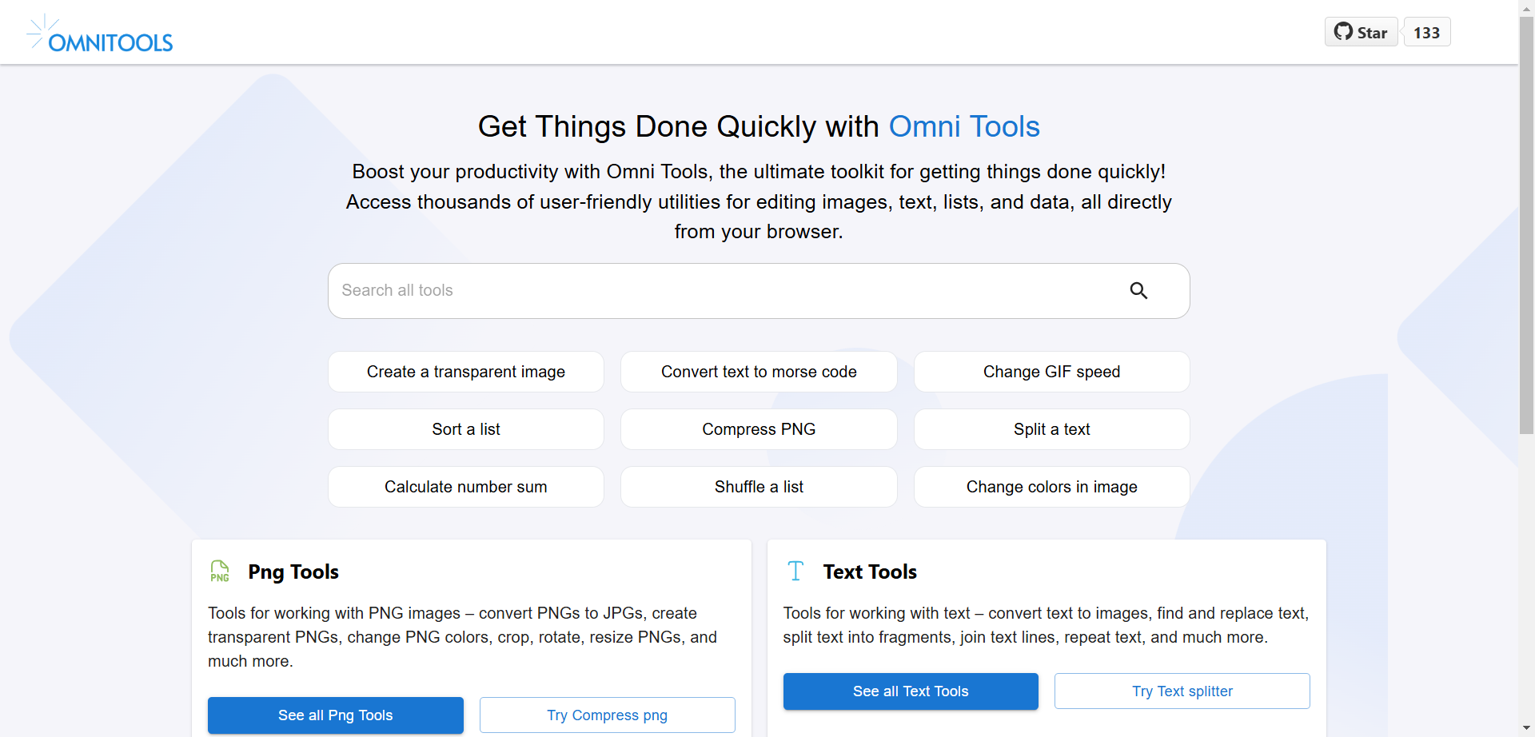Click the OmniTools logo
The image size is (1535, 737).
100,34
